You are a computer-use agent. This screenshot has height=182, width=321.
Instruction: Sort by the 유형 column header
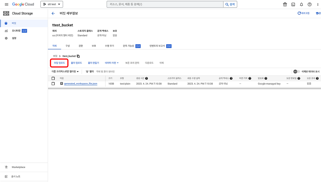(122, 78)
